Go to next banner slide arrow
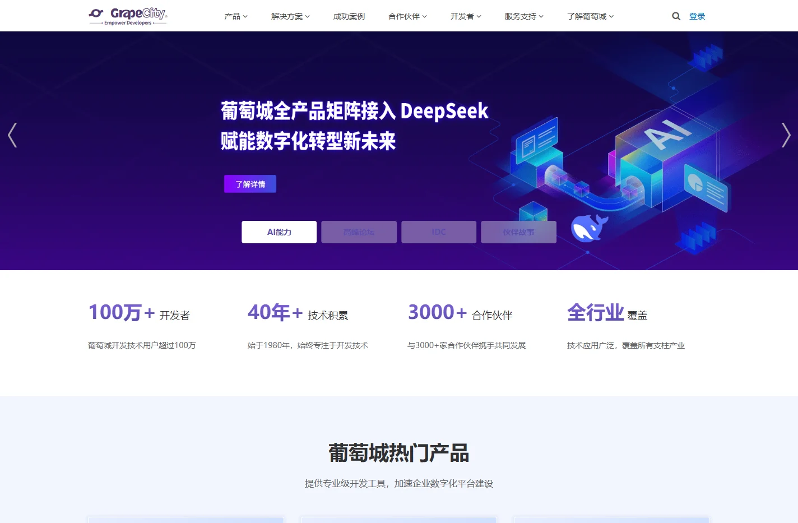Screen dimensions: 798x523 (786, 135)
